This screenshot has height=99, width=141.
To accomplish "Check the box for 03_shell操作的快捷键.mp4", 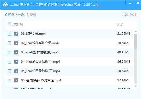I will click(x=10, y=52).
